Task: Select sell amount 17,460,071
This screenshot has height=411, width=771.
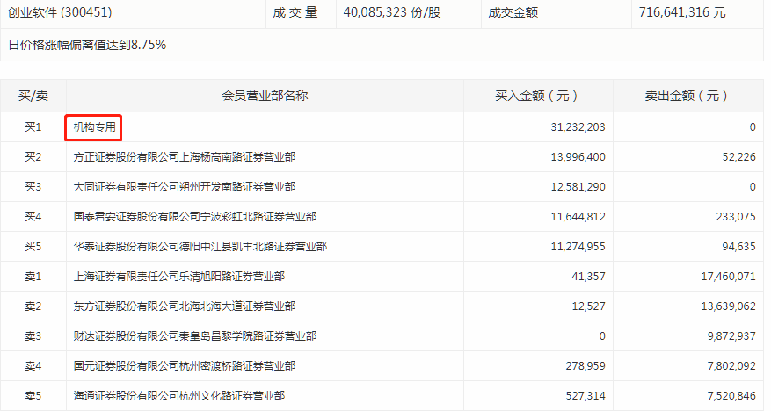Action: [x=728, y=277]
